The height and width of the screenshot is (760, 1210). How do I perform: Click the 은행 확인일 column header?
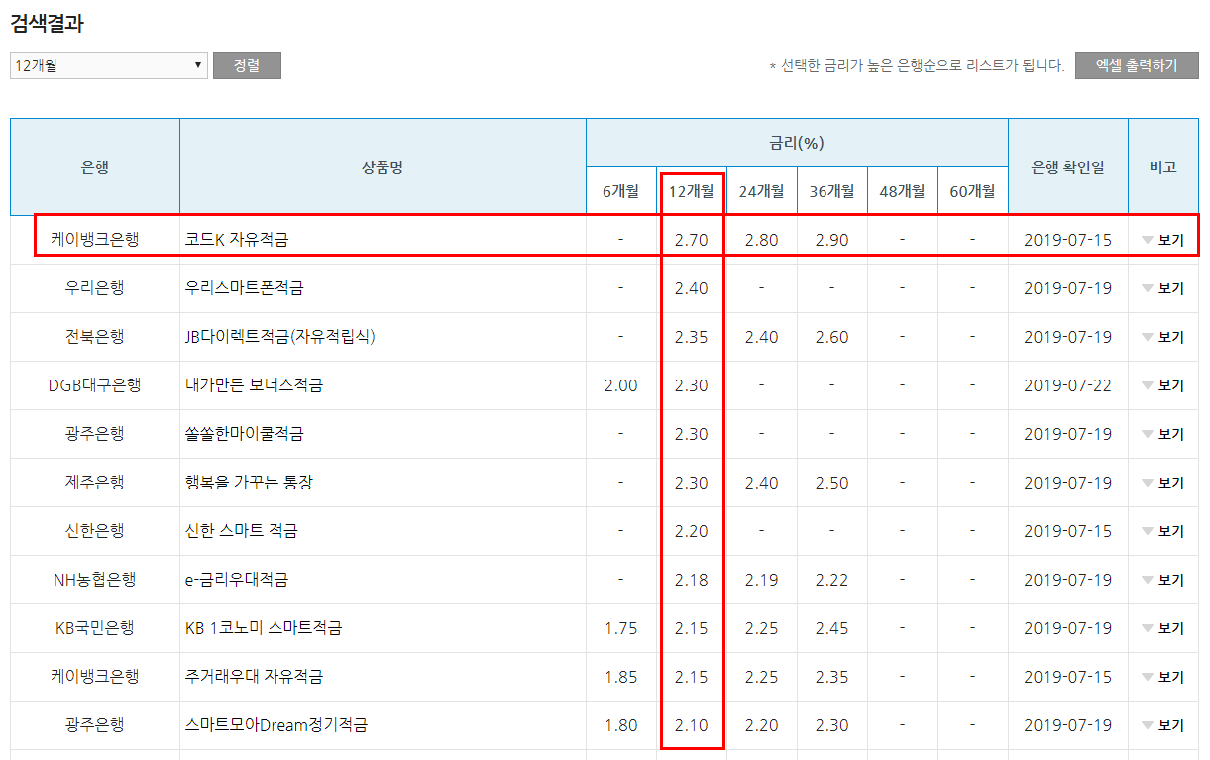tap(1068, 166)
